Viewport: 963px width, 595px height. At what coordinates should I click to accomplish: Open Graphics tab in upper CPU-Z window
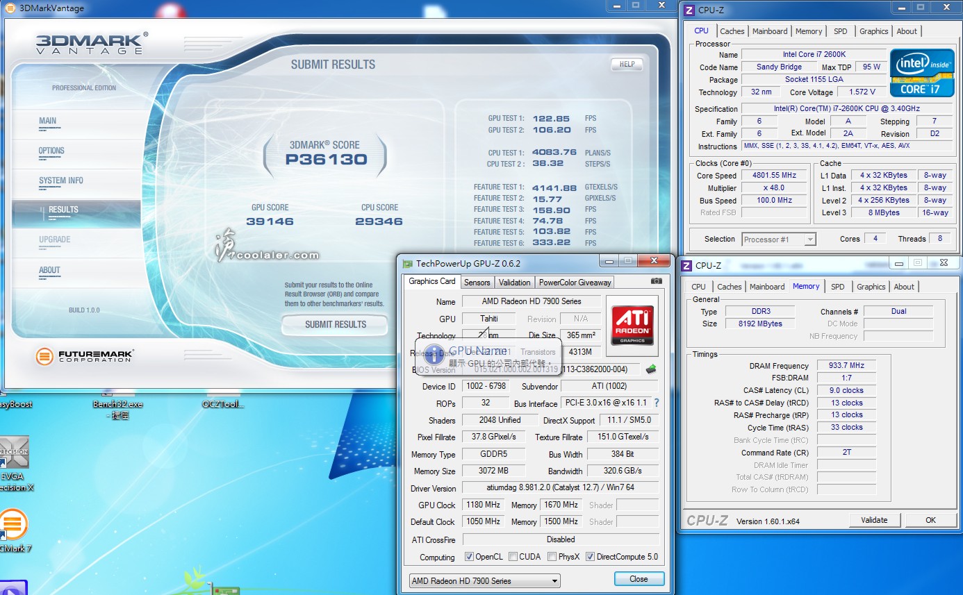tap(873, 31)
